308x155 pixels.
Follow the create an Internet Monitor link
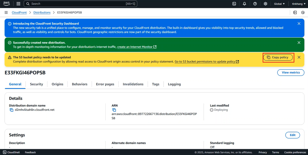[x=135, y=47]
